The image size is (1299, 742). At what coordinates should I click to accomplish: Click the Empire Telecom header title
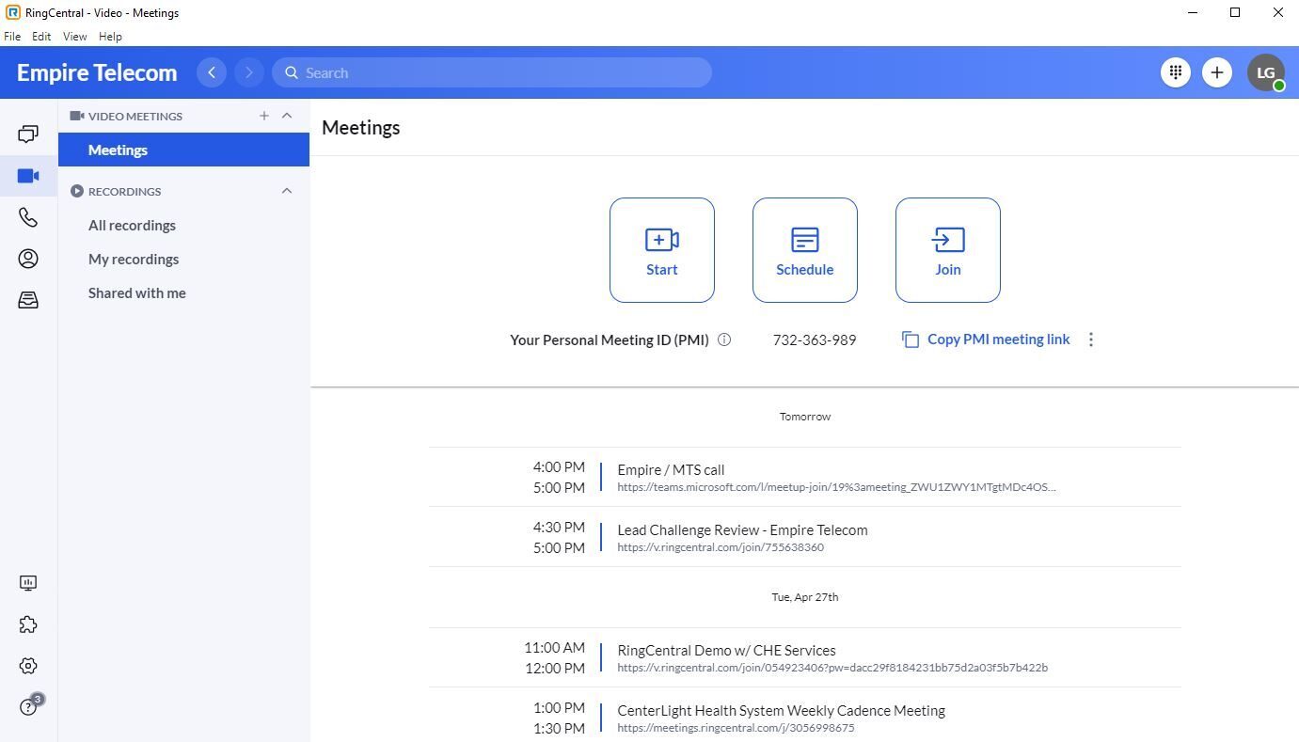tap(97, 72)
